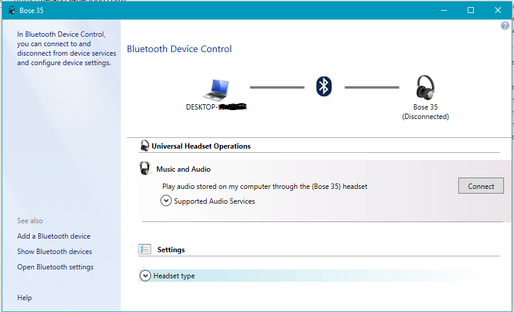514x312 pixels.
Task: Minimize the Bose 35 window
Action: (444, 10)
